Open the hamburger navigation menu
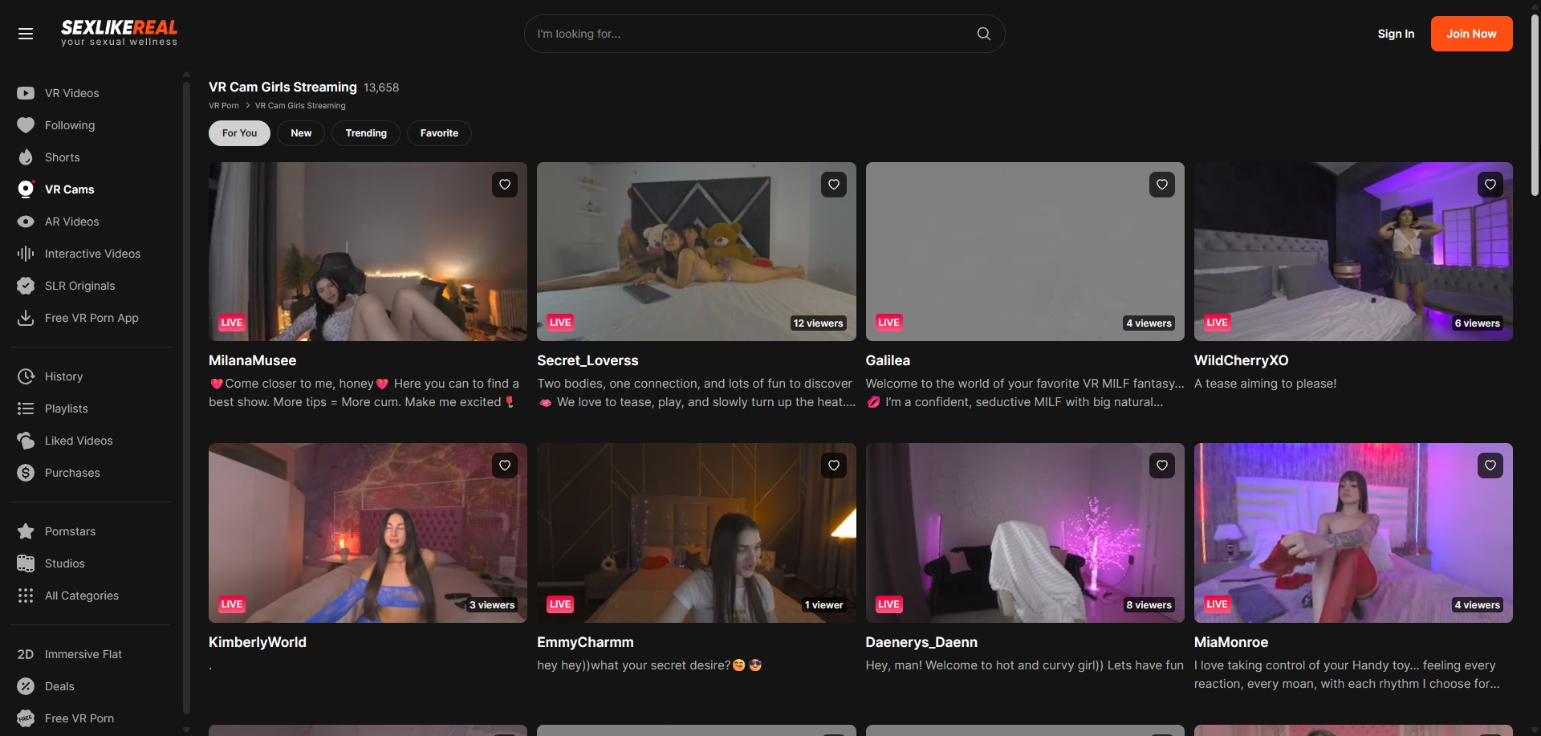Image resolution: width=1541 pixels, height=736 pixels. 26,34
